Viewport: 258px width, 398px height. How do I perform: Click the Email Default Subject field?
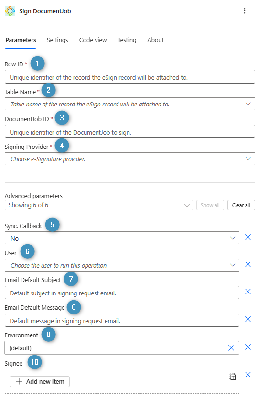[x=122, y=293]
